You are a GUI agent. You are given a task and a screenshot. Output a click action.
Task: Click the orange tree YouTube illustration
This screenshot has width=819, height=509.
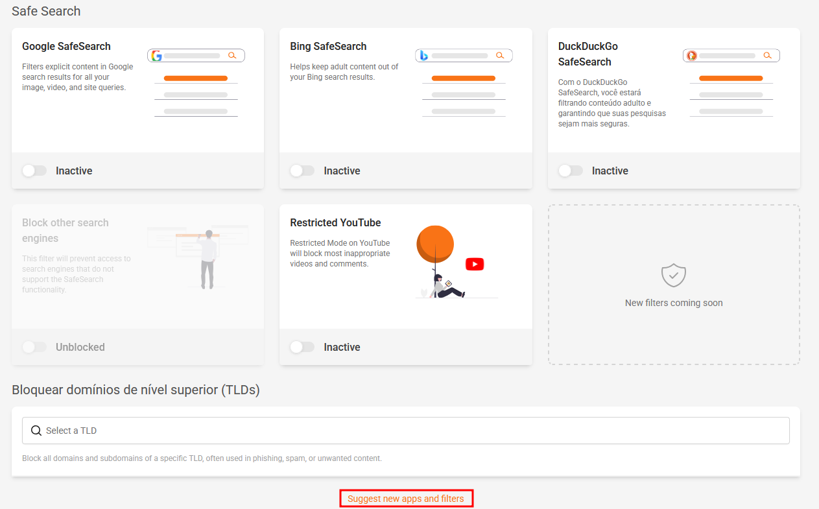click(x=435, y=243)
